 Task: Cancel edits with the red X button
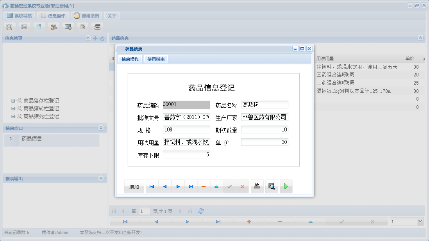pos(242,186)
